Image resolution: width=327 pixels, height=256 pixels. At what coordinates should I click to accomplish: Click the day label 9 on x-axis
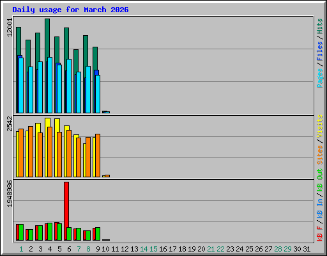point(98,249)
